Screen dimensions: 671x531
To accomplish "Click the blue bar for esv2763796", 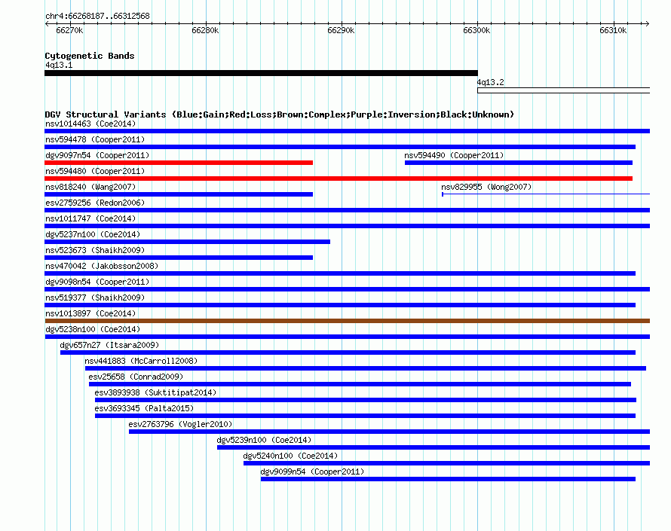I will (x=390, y=432).
